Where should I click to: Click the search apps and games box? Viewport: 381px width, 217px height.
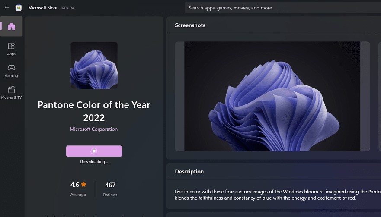point(281,8)
